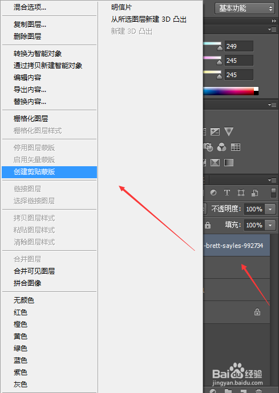
Task: Add a Selective Color adjustment
Action: pyautogui.click(x=215, y=163)
